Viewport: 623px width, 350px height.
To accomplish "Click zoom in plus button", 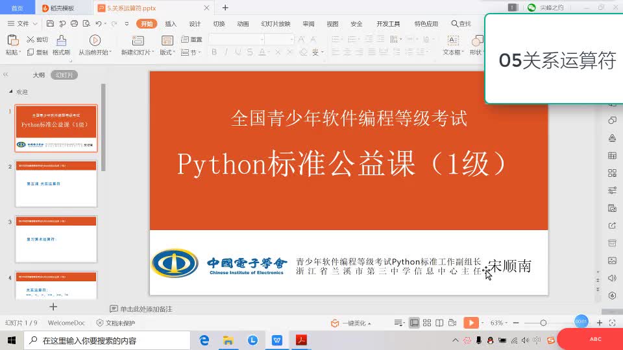I will (600, 323).
